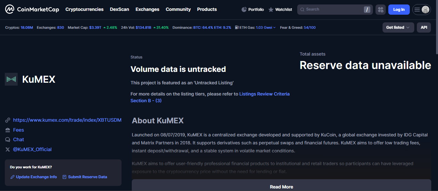Click the Dominance BTC 64.4% ETH 9.2% value
438x191 pixels.
tap(212, 27)
